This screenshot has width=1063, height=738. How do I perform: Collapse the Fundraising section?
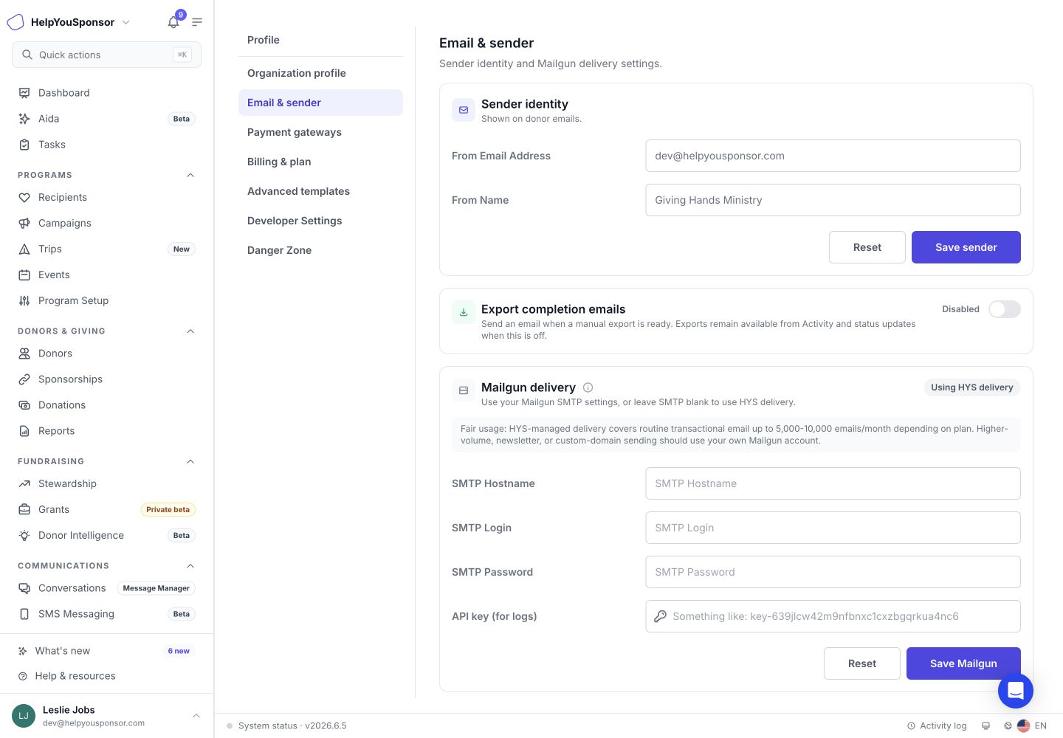(x=190, y=461)
